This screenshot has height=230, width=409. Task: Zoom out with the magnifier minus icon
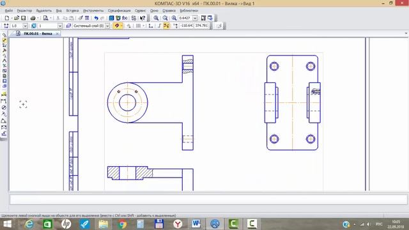coord(165,18)
